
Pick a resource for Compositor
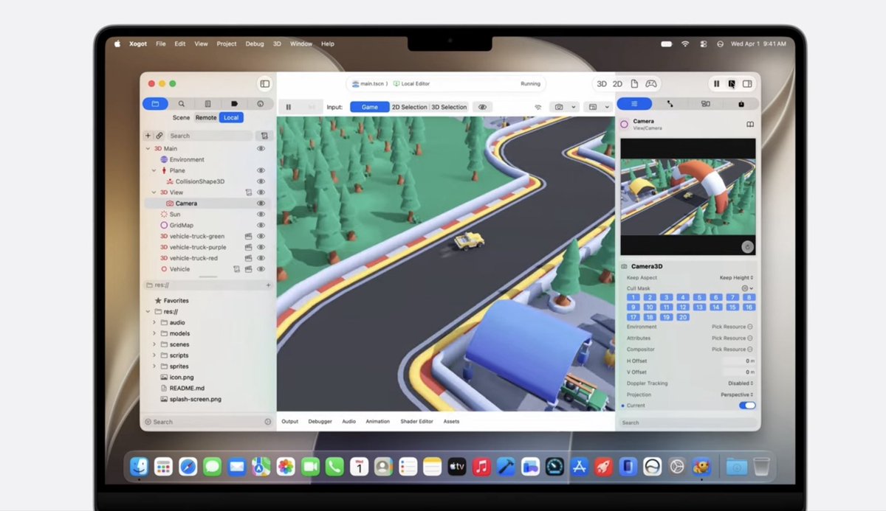point(732,350)
